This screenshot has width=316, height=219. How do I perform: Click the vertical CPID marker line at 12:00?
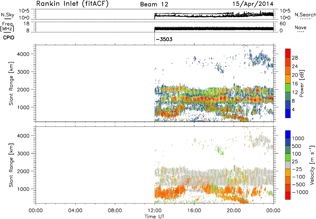click(x=154, y=37)
